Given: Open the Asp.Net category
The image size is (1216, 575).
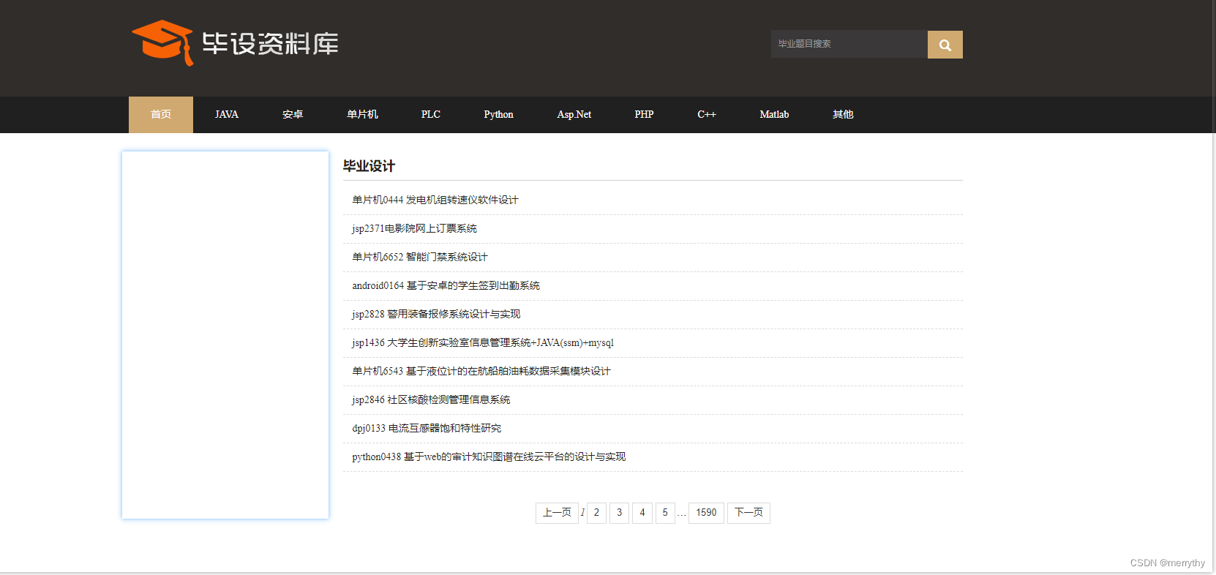Looking at the screenshot, I should pos(574,115).
